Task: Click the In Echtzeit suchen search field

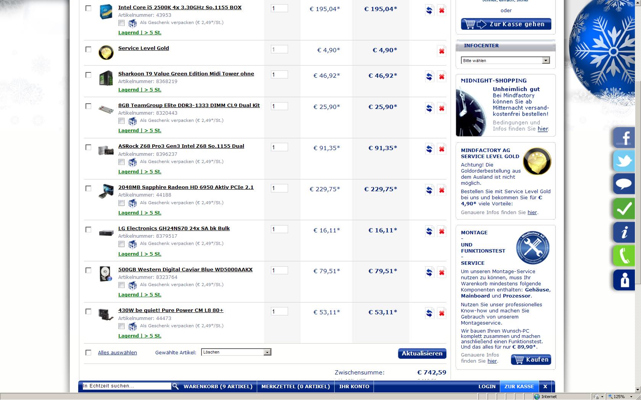Action: point(127,386)
